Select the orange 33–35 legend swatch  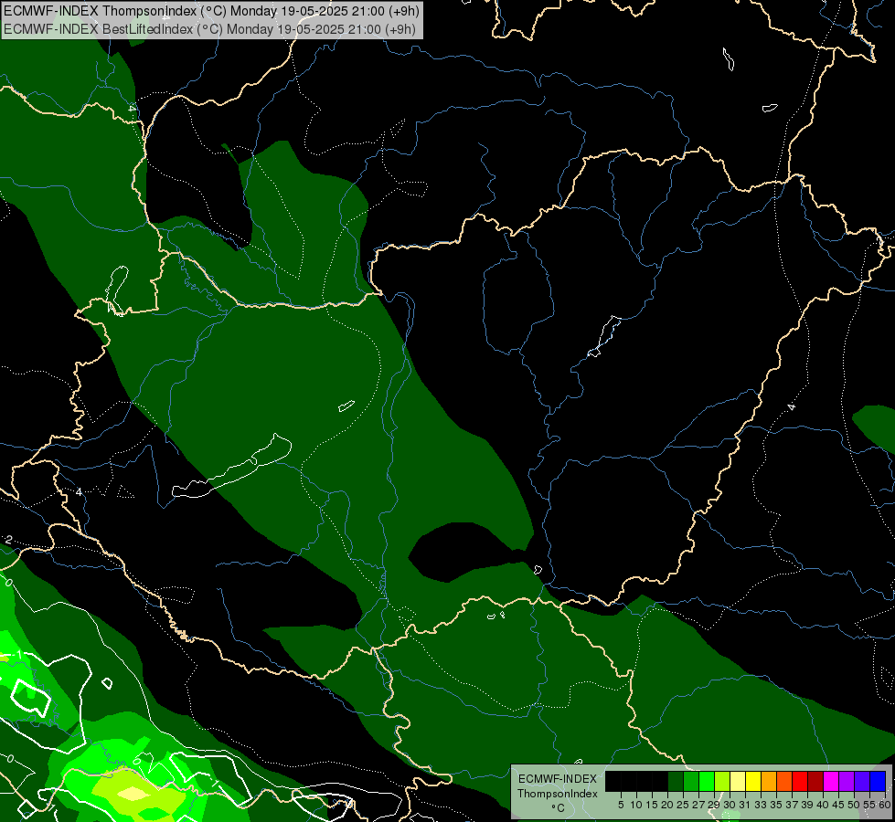[769, 781]
